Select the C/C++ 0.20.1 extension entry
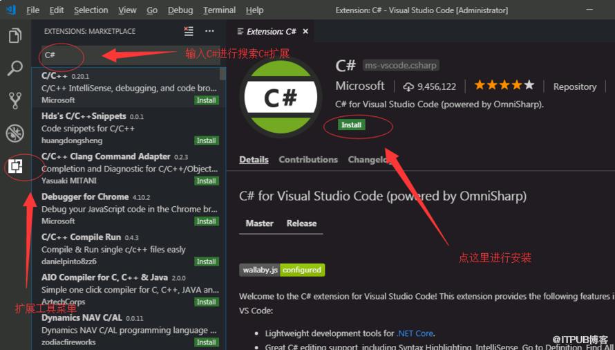The width and height of the screenshot is (615, 350). click(x=129, y=88)
